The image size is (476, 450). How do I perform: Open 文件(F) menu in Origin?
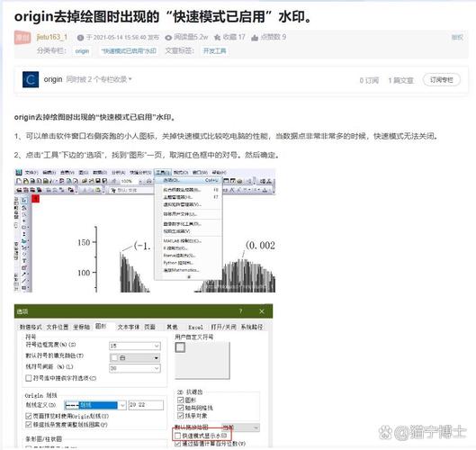[x=31, y=173]
